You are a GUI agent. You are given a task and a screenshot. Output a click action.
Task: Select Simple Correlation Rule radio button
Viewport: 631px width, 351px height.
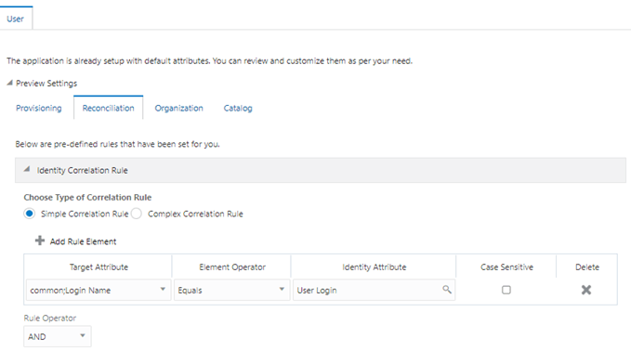coord(30,214)
